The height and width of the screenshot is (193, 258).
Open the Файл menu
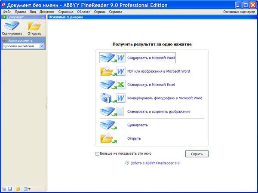pos(7,12)
